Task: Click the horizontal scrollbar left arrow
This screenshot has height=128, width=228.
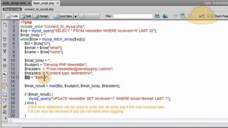Action: point(10,121)
